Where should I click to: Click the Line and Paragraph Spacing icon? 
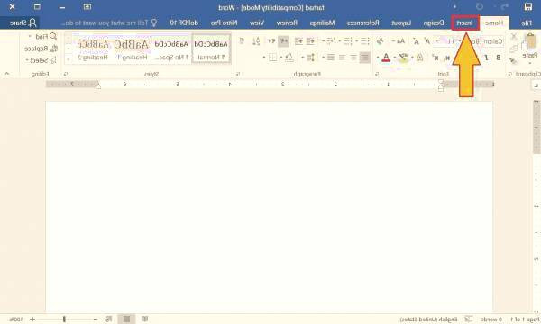[310, 58]
